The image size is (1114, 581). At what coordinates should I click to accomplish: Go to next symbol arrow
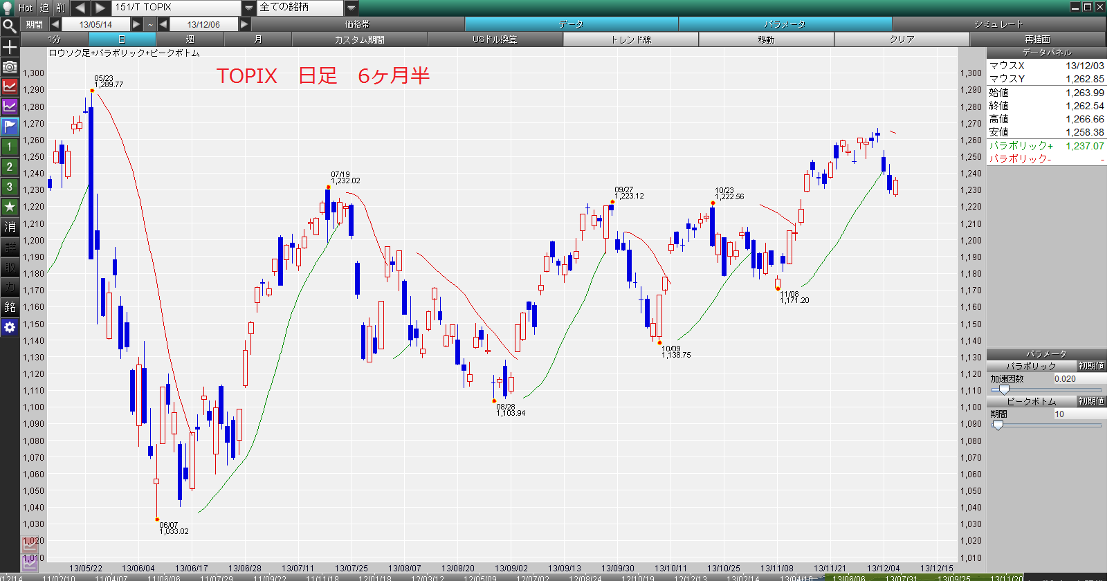click(x=100, y=8)
